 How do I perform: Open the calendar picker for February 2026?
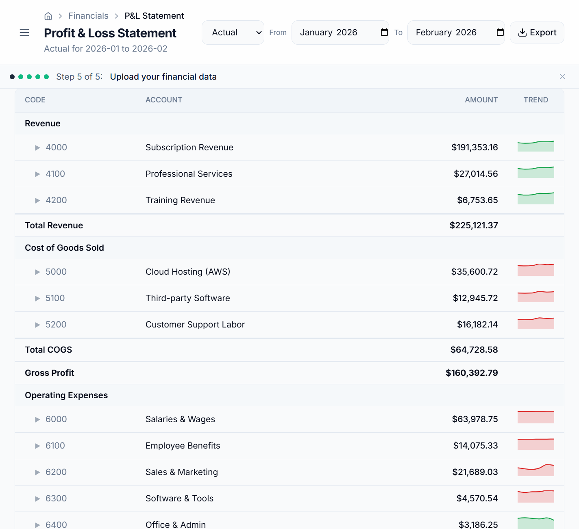coord(500,32)
